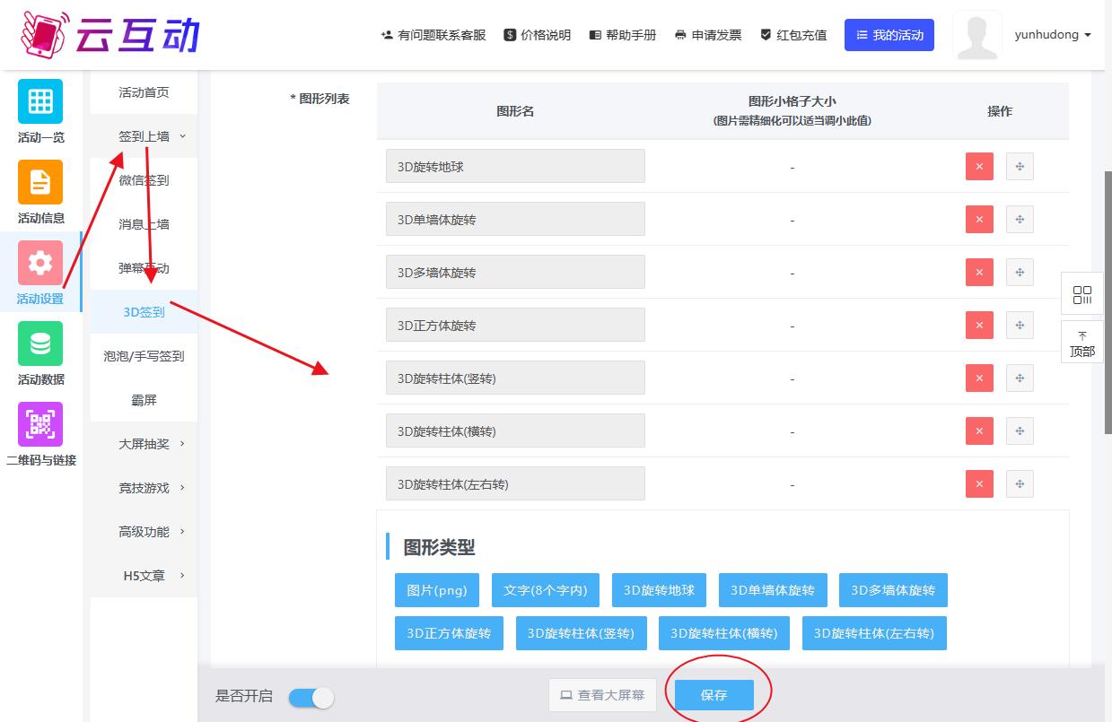Screen dimensions: 1112x722
Task: Select 微信签到 in the side menu
Action: 144,180
